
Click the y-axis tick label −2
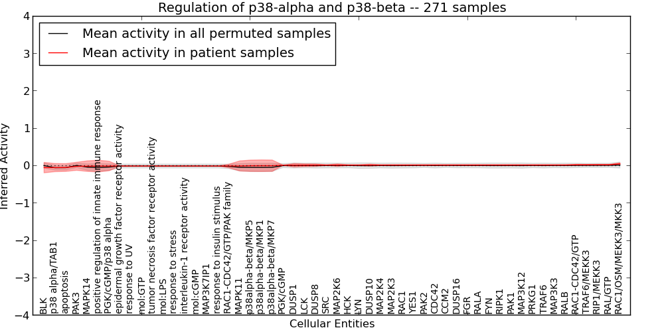click(x=23, y=240)
